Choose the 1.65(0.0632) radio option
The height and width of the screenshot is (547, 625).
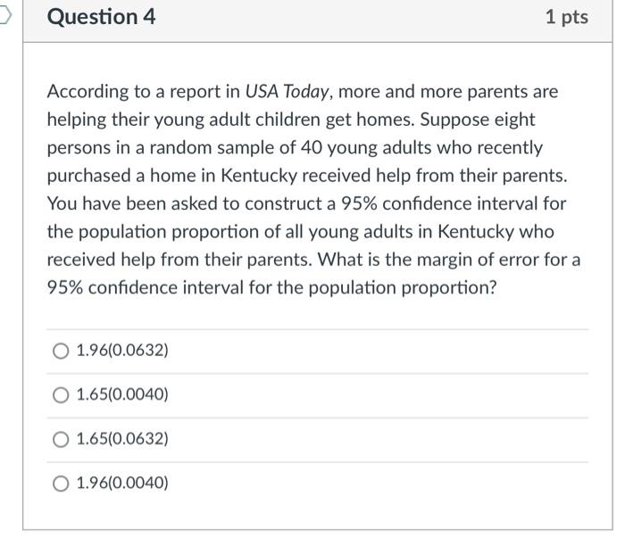(x=61, y=440)
